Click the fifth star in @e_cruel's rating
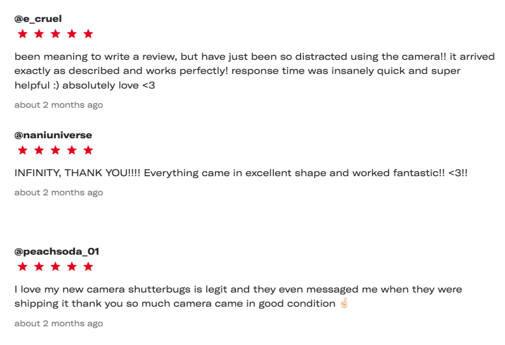The image size is (505, 345). coord(88,34)
